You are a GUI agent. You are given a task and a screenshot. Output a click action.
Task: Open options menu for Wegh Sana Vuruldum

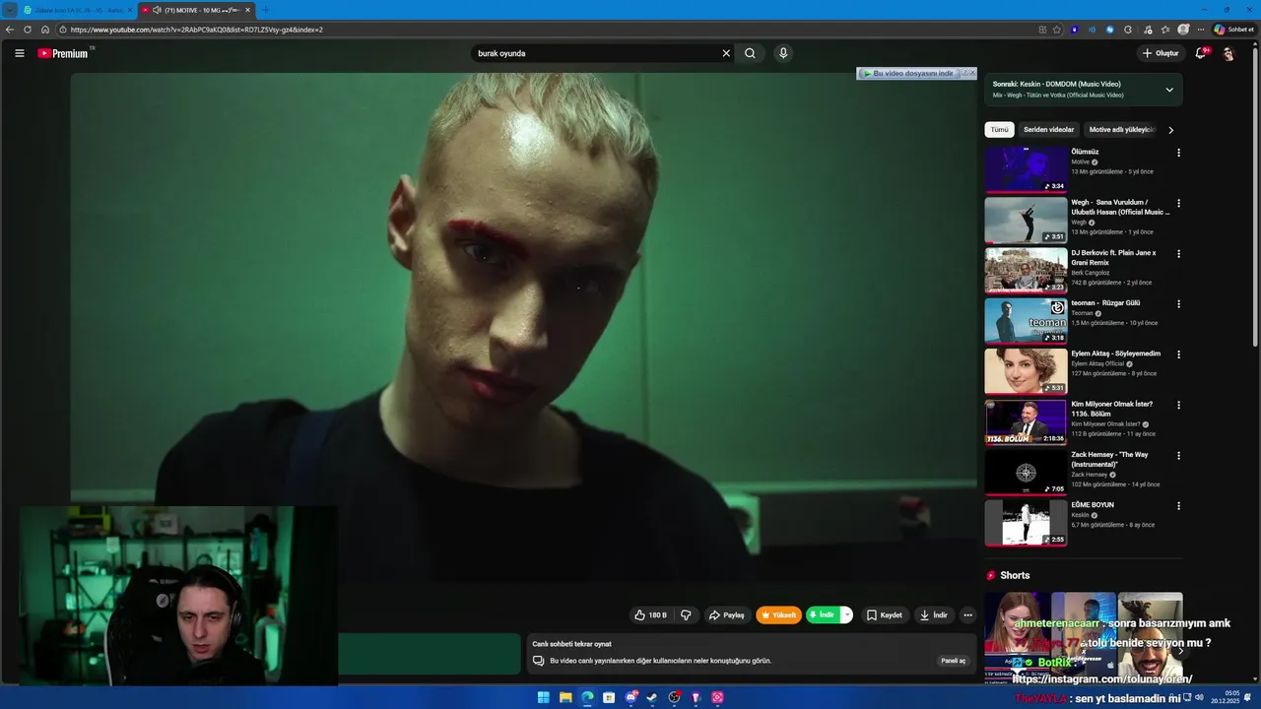tap(1178, 203)
